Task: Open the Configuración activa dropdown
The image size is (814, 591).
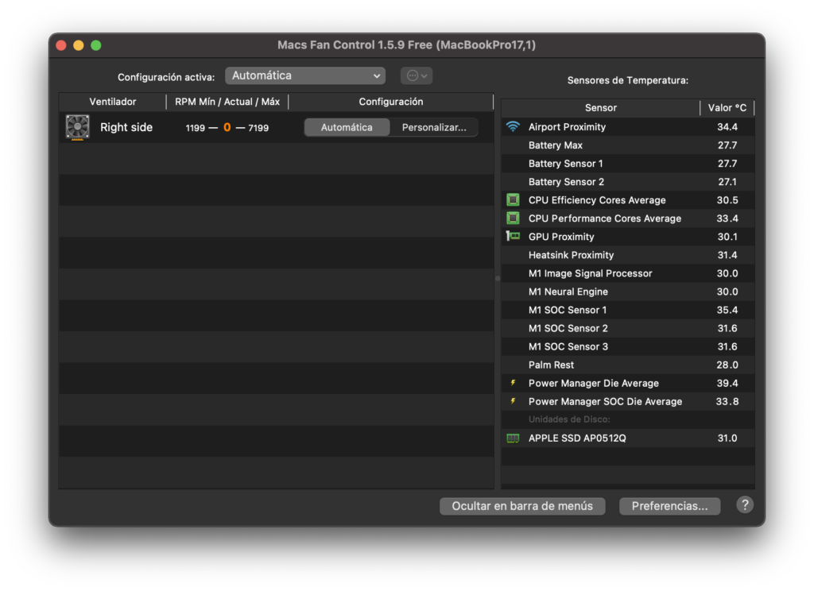Action: pos(305,75)
